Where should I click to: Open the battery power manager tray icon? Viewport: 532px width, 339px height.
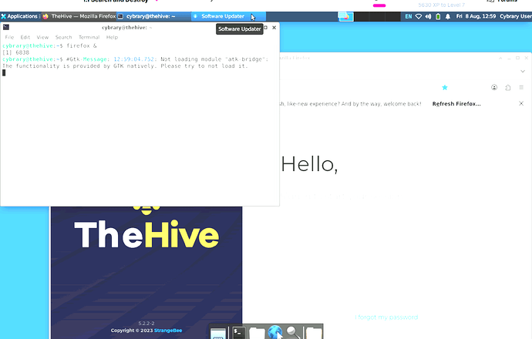pos(438,16)
